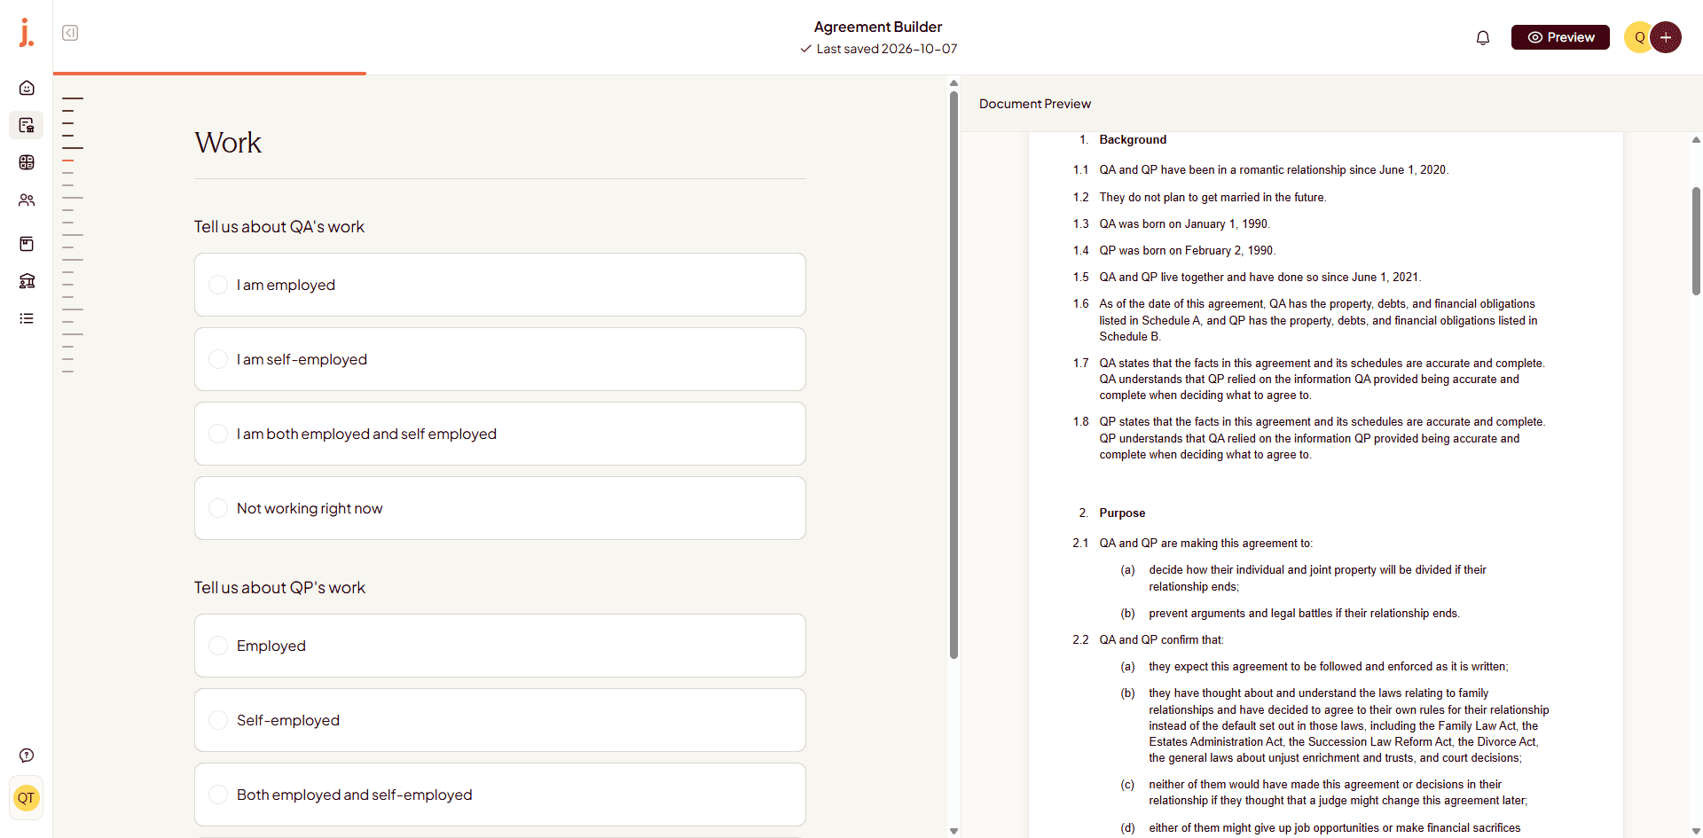
Task: Collapse the sidebar panel toggle icon
Action: [x=70, y=33]
